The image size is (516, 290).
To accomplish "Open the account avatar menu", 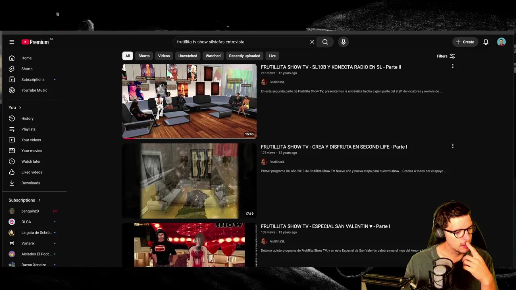I will point(501,42).
